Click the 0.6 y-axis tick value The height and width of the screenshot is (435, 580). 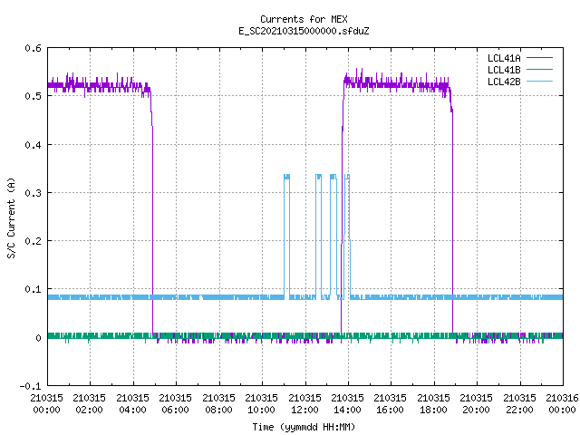click(33, 48)
